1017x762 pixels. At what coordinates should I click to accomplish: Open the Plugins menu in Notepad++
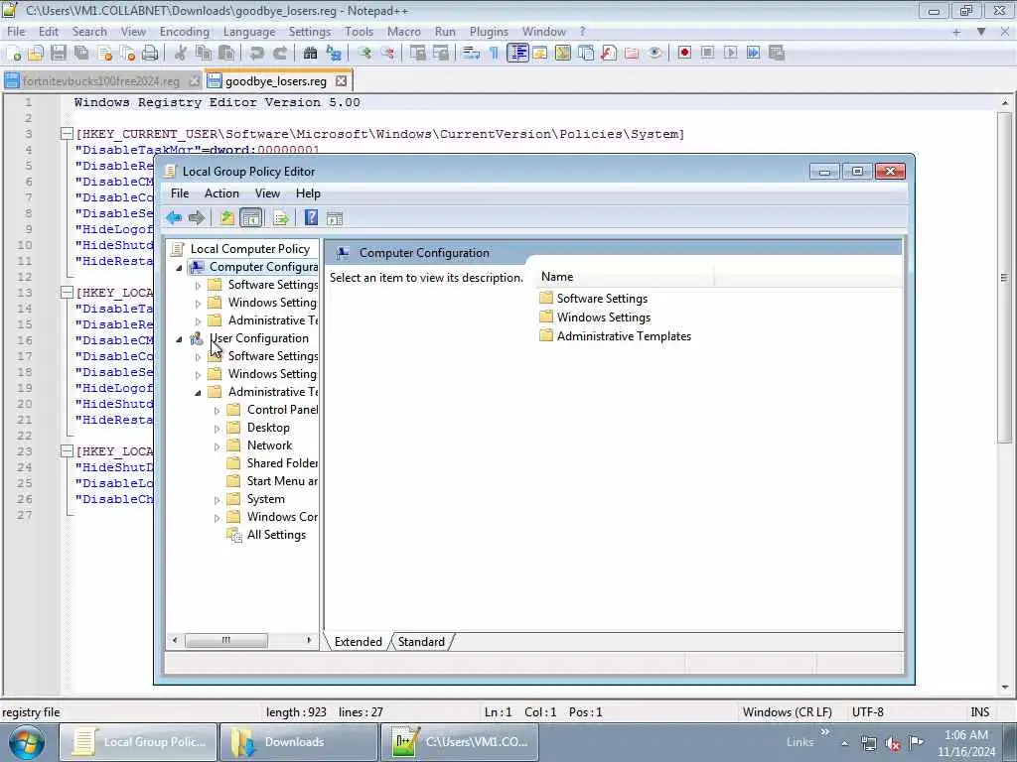coord(489,32)
